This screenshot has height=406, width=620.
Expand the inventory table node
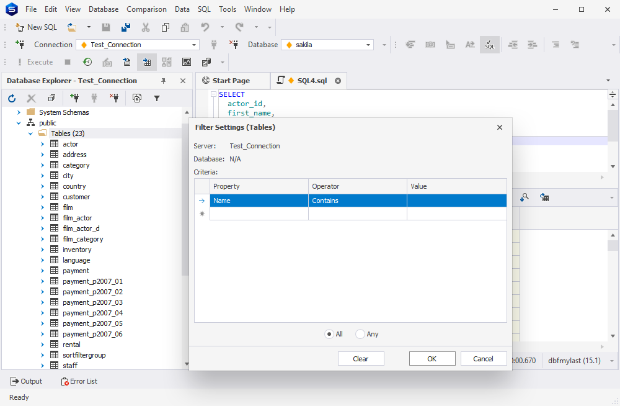pos(42,250)
